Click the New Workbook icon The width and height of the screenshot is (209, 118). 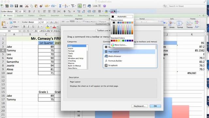2,6
